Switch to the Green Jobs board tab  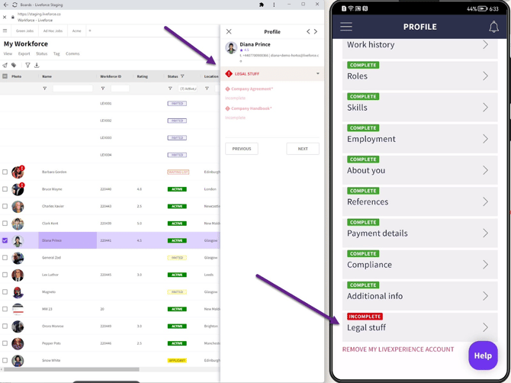tap(24, 31)
